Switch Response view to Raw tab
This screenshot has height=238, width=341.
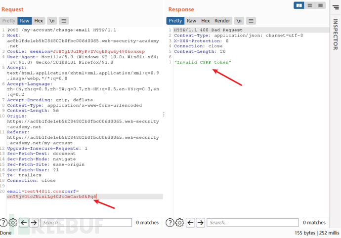tap(192, 21)
